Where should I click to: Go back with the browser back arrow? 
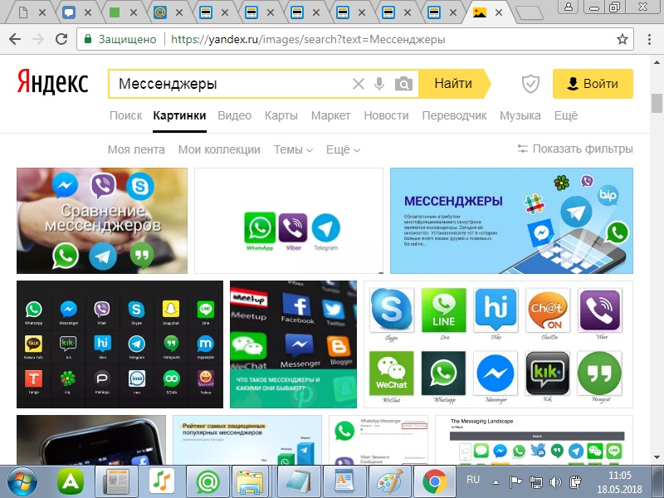pos(15,39)
